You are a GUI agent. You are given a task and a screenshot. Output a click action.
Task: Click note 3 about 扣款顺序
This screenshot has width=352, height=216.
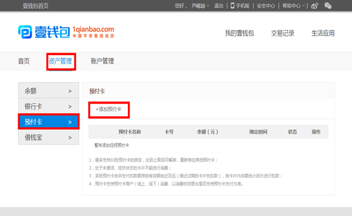coord(185,176)
